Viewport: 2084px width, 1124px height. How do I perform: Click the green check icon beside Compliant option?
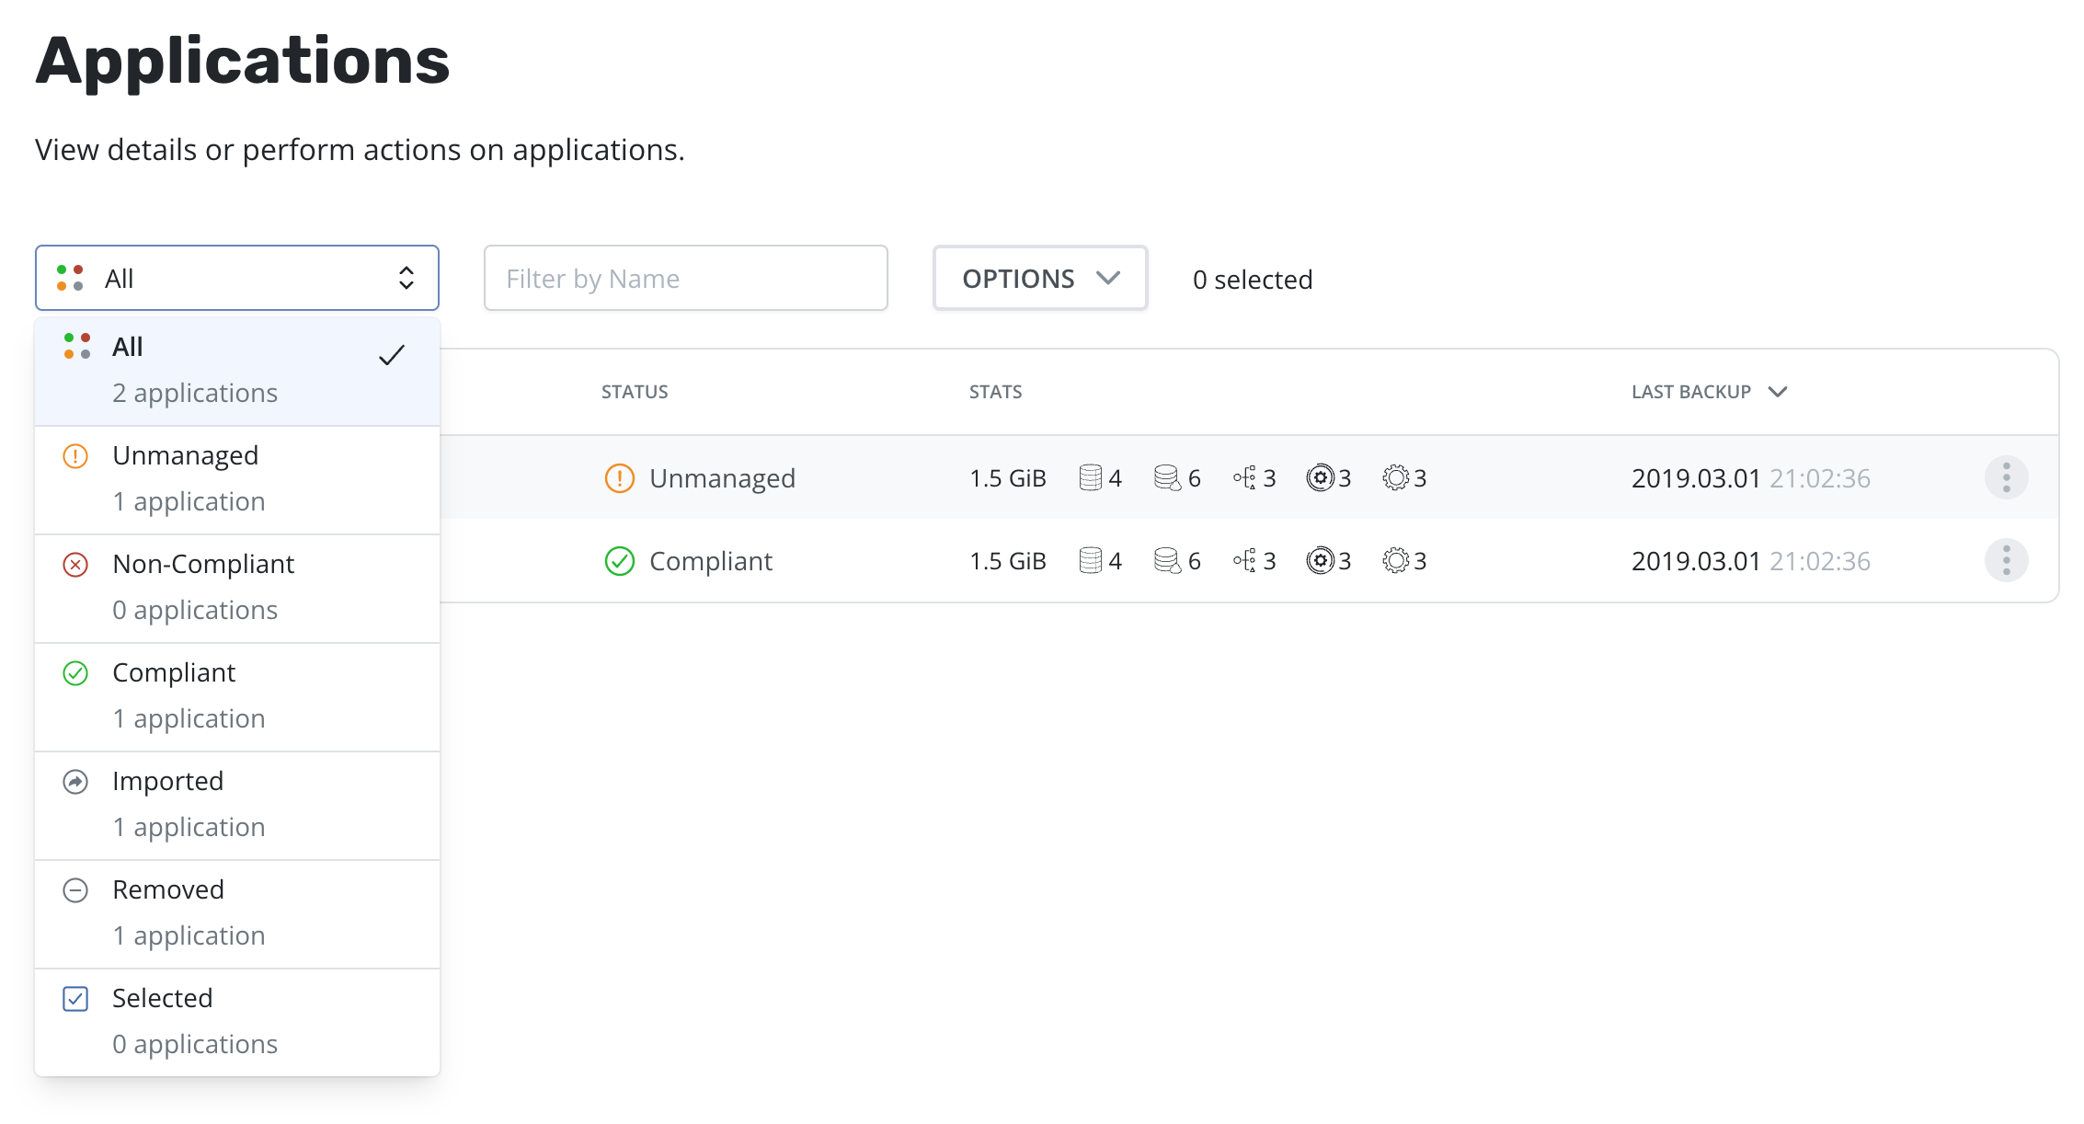pos(75,673)
